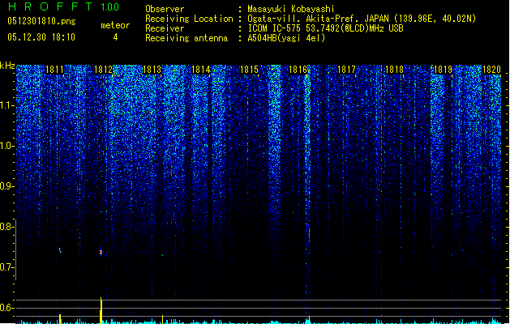Click the HROFFT 1.0.0 title text
The image size is (510, 324).
coord(64,6)
